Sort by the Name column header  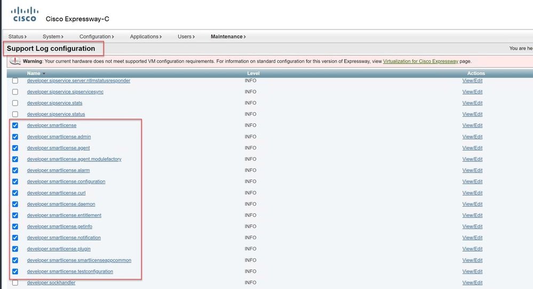pyautogui.click(x=34, y=73)
